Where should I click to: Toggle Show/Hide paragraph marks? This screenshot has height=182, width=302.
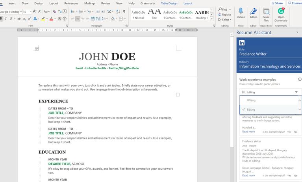point(124,11)
